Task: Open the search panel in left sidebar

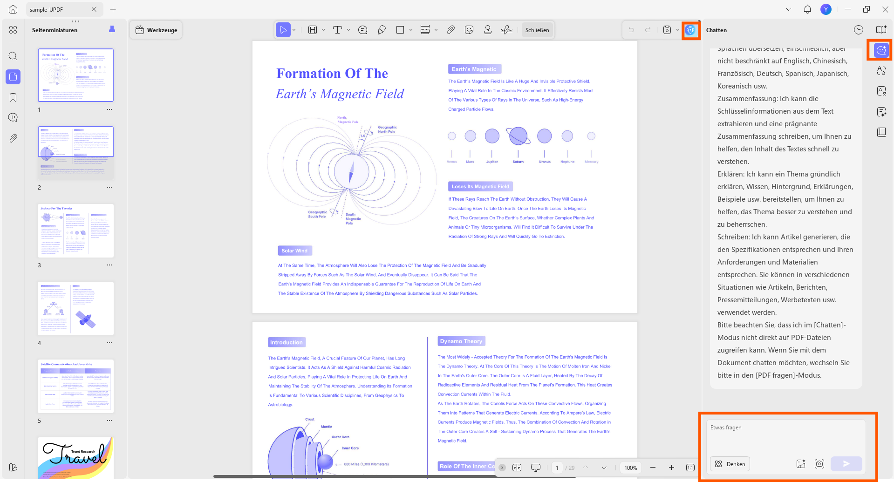Action: point(13,56)
